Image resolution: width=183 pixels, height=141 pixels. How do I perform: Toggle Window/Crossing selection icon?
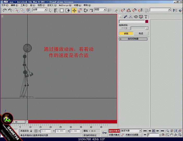point(67,10)
